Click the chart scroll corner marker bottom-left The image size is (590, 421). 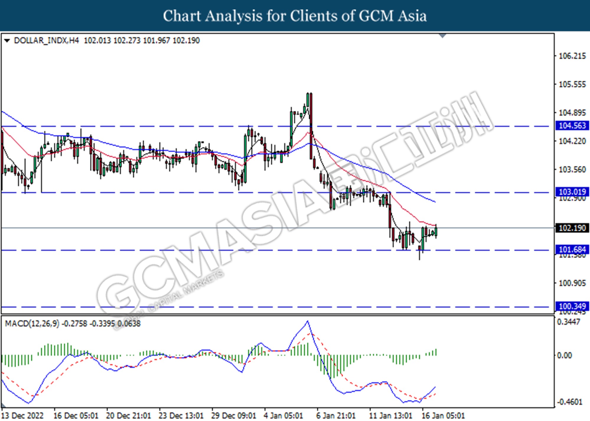4,406
